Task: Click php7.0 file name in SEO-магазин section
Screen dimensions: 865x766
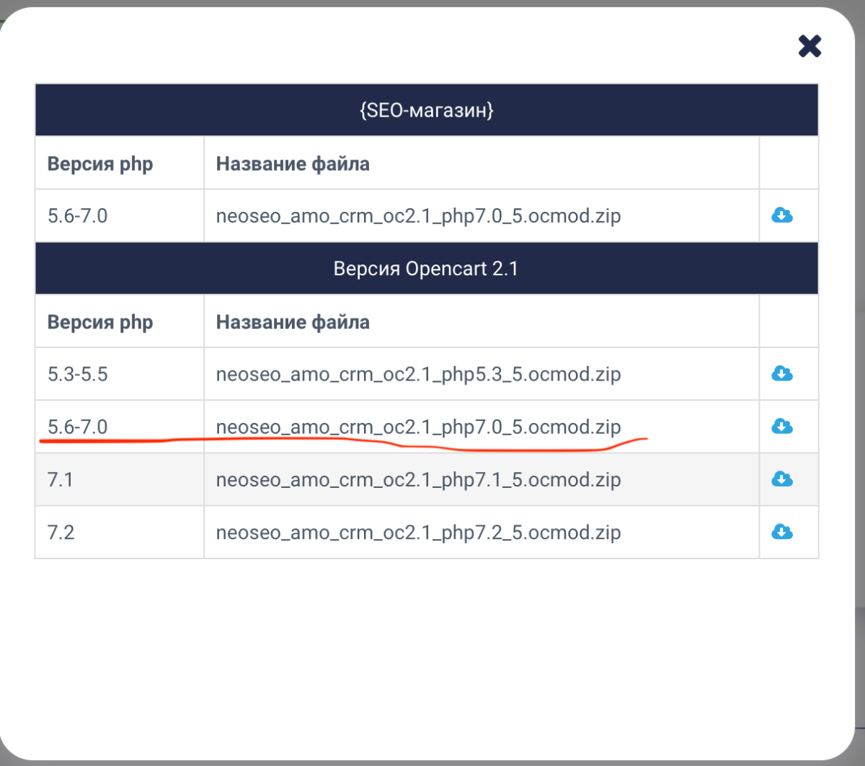Action: click(x=418, y=216)
